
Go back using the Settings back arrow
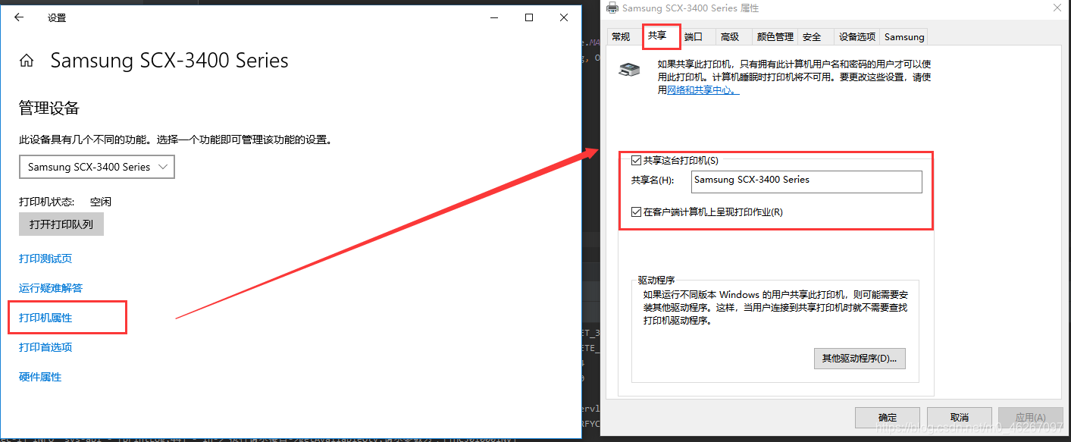(19, 17)
